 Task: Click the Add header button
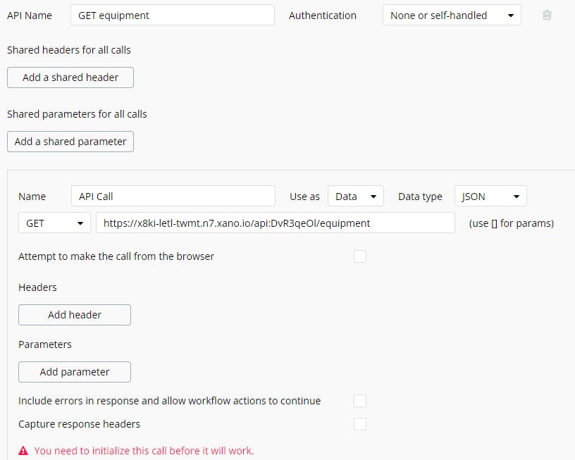[75, 315]
